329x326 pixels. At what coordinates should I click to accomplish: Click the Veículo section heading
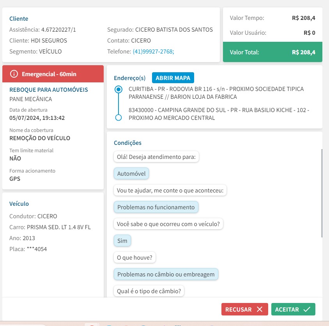19,204
